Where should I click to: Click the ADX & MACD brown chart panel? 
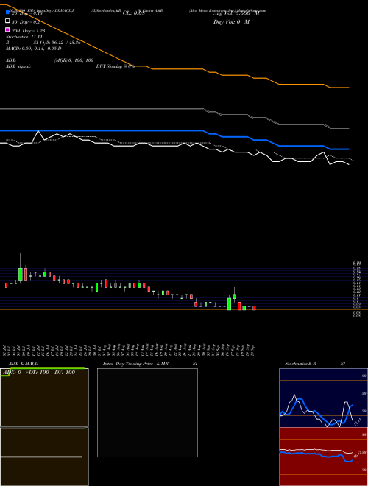point(44,427)
